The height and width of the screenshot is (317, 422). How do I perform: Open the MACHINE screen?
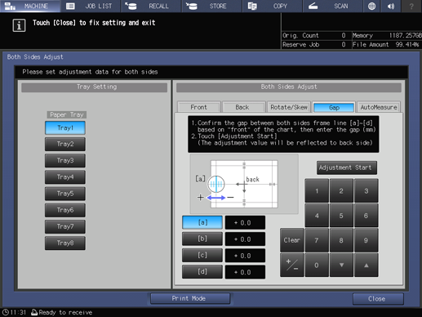coord(30,6)
